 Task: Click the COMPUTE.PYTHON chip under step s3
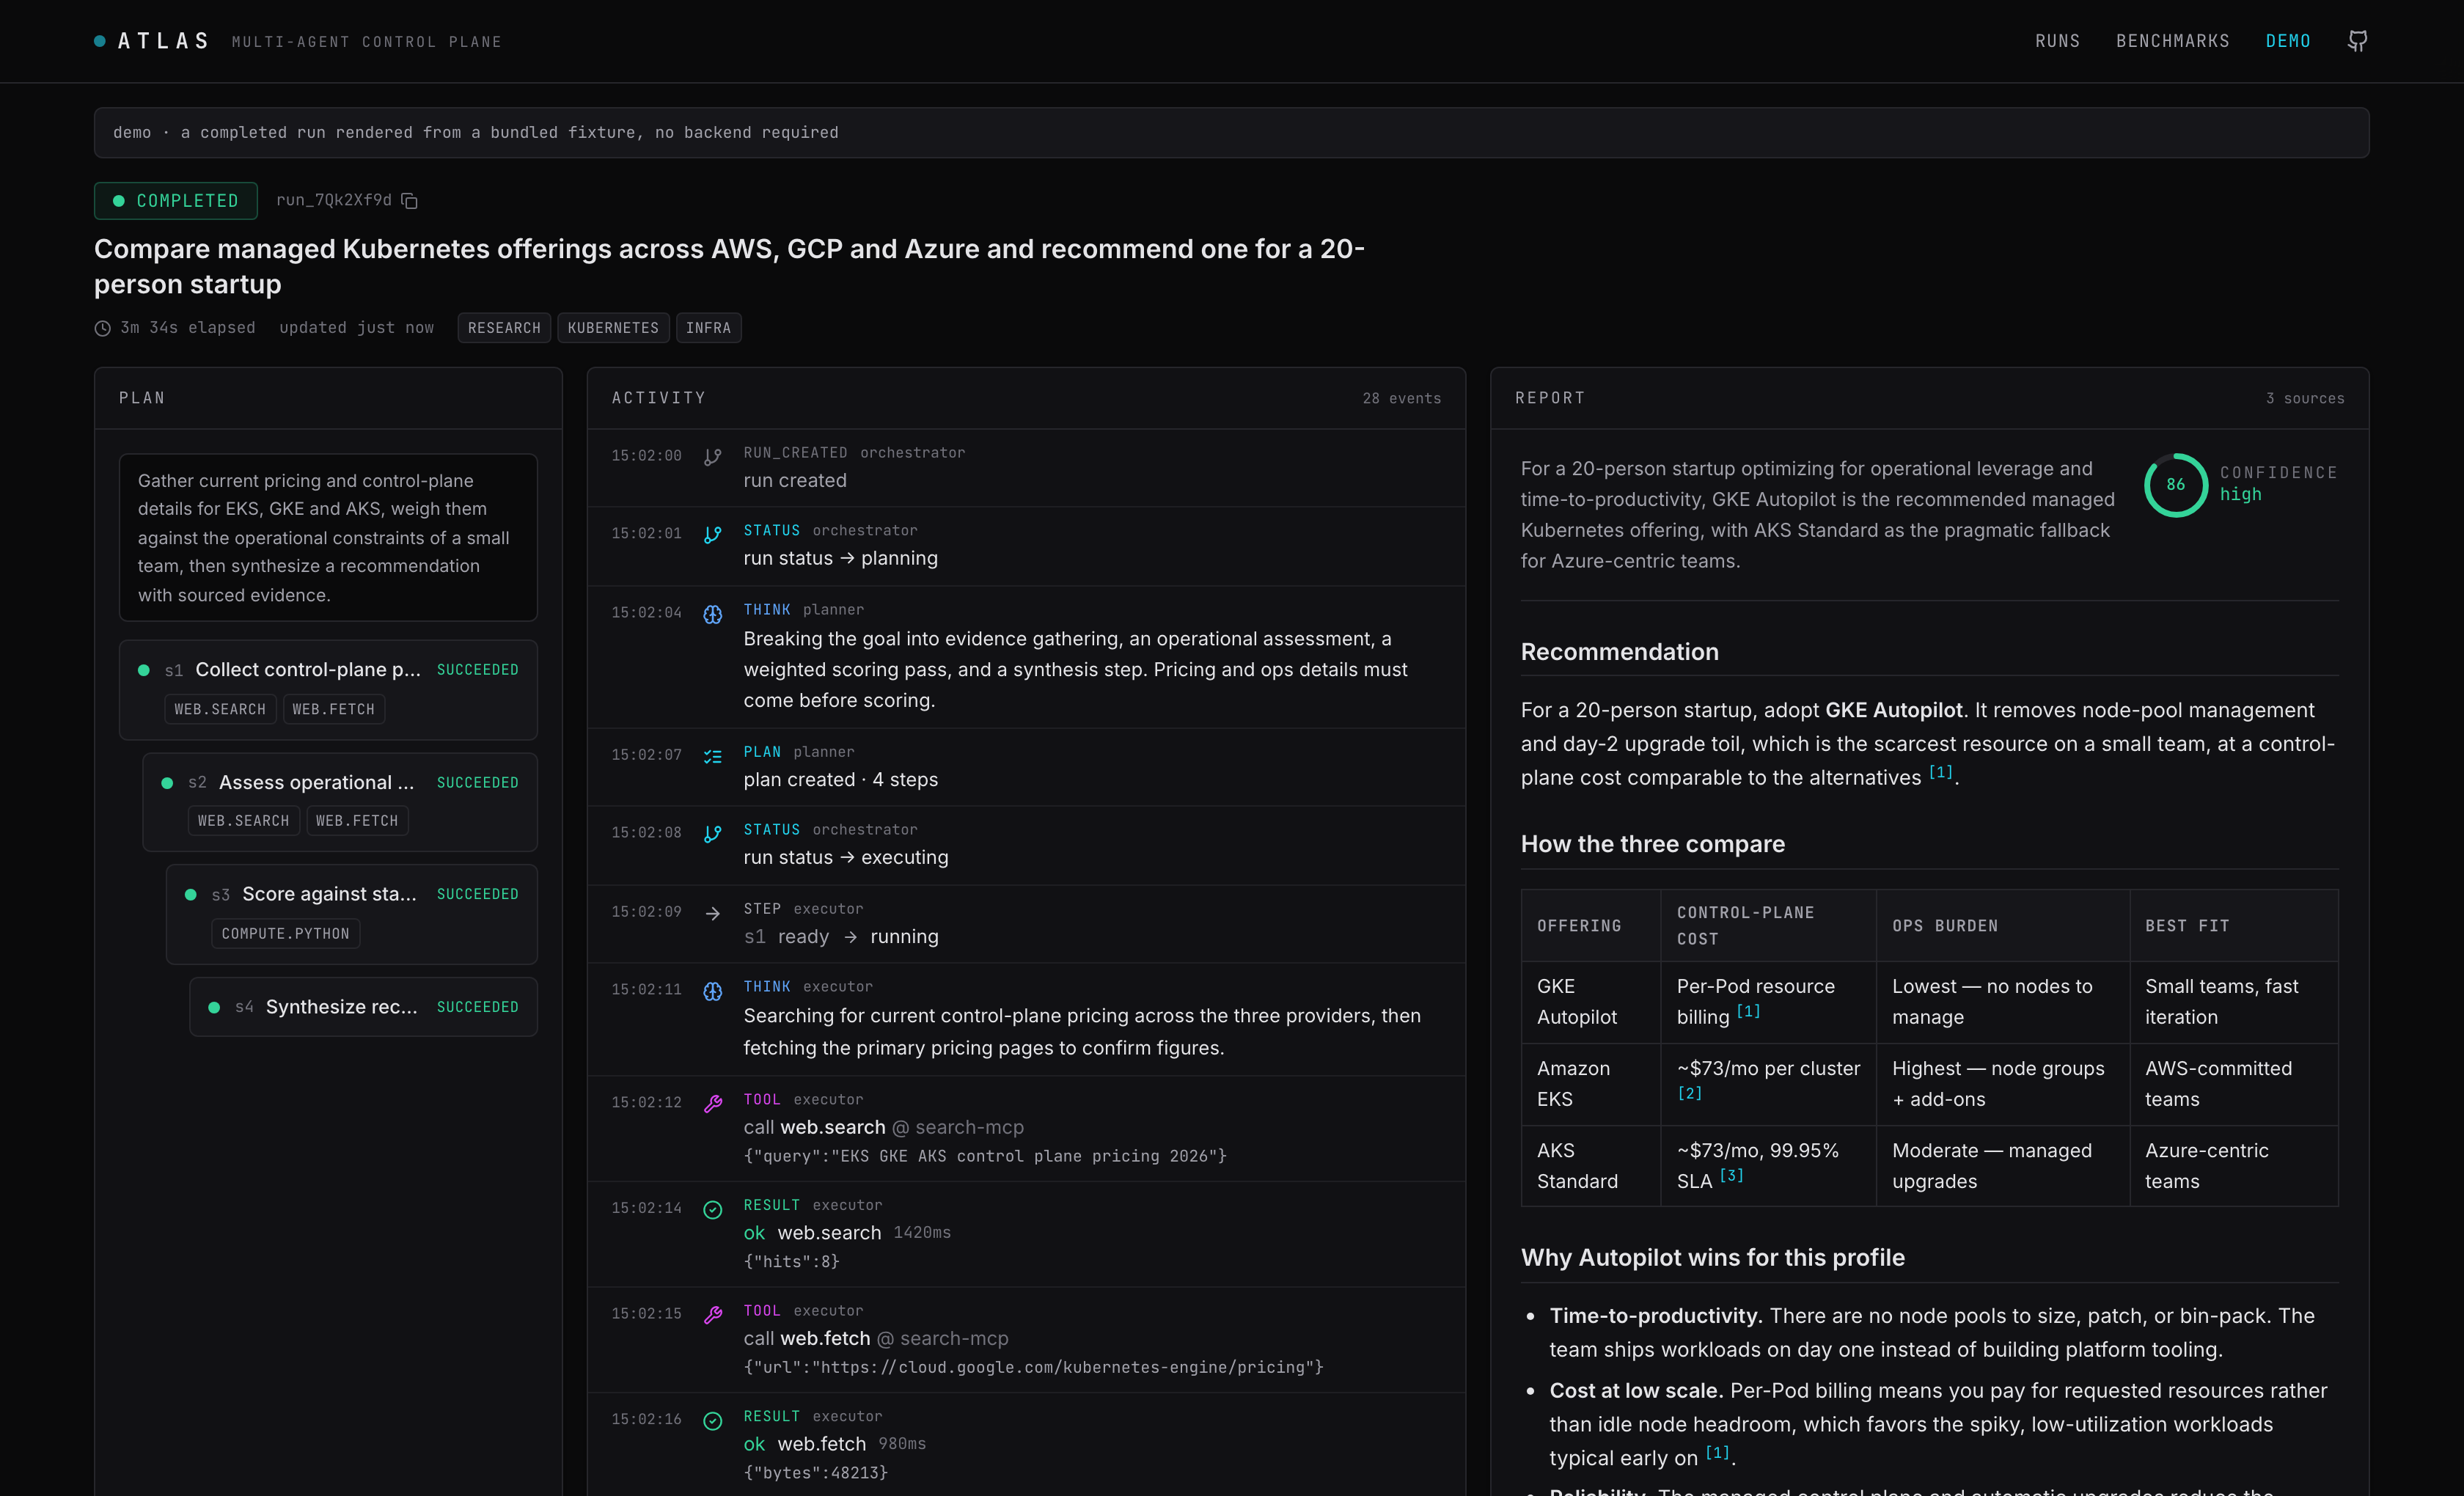click(x=286, y=933)
